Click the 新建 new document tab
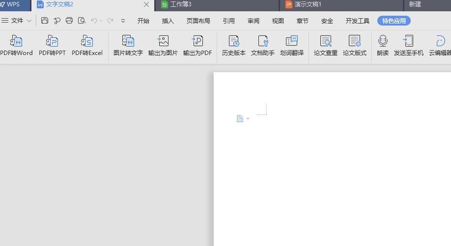The image size is (451, 246). [x=427, y=5]
